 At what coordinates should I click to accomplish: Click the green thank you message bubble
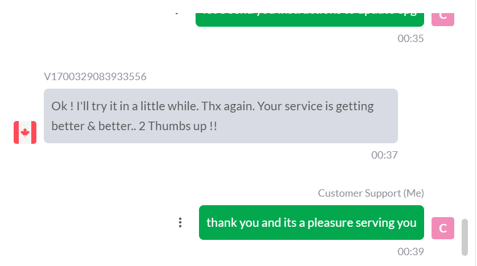(311, 223)
